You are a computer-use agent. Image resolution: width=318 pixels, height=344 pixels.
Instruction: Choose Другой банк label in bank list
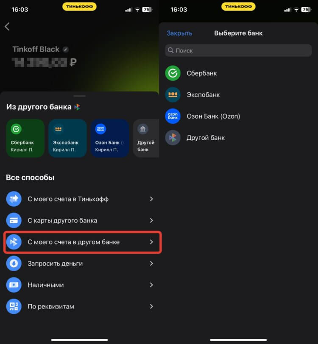[206, 138]
